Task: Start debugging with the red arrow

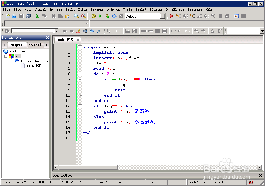Action: [172, 16]
